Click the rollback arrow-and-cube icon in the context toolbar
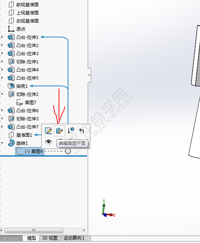 pos(71,131)
